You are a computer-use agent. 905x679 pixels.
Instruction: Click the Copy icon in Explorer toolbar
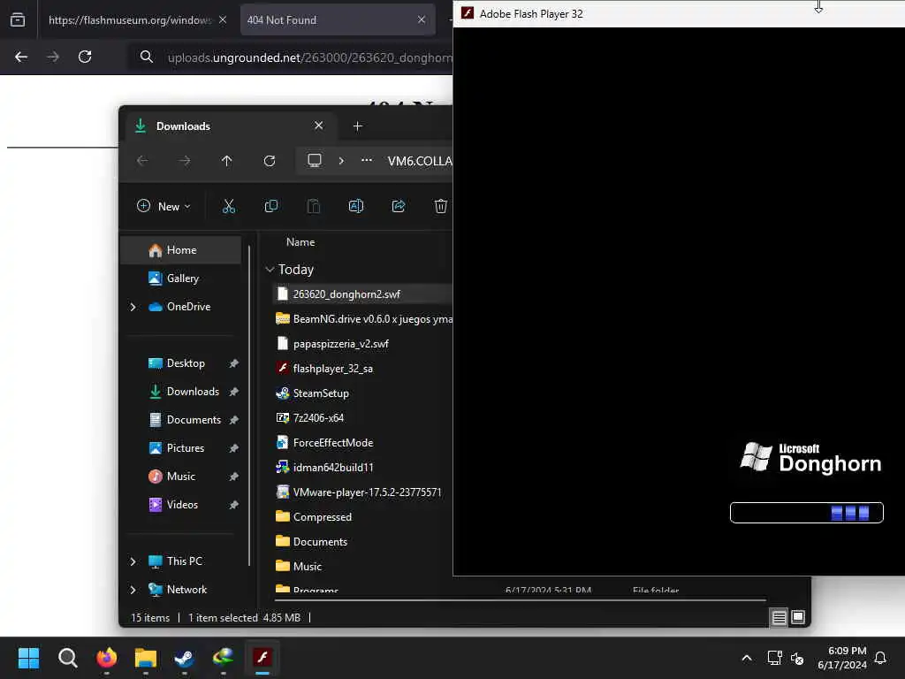click(x=270, y=206)
